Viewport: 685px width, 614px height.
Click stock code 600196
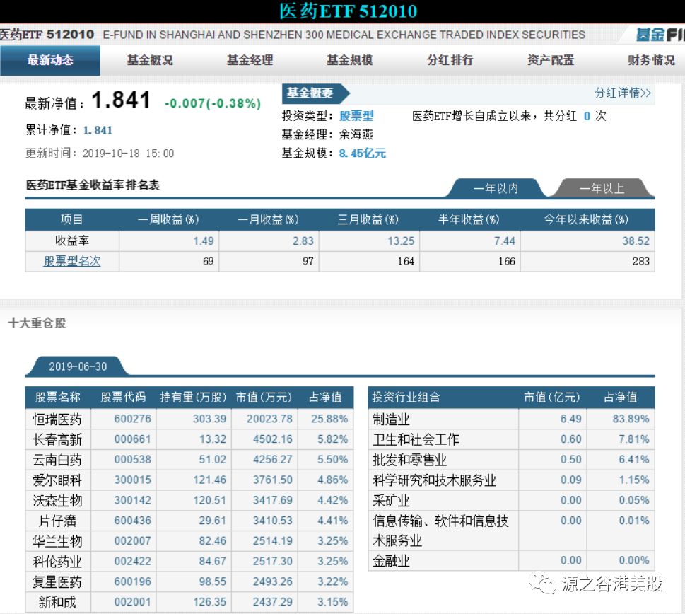pos(132,581)
